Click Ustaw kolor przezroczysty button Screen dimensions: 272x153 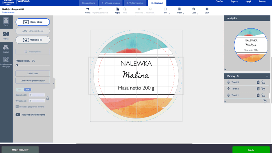pyautogui.click(x=33, y=81)
